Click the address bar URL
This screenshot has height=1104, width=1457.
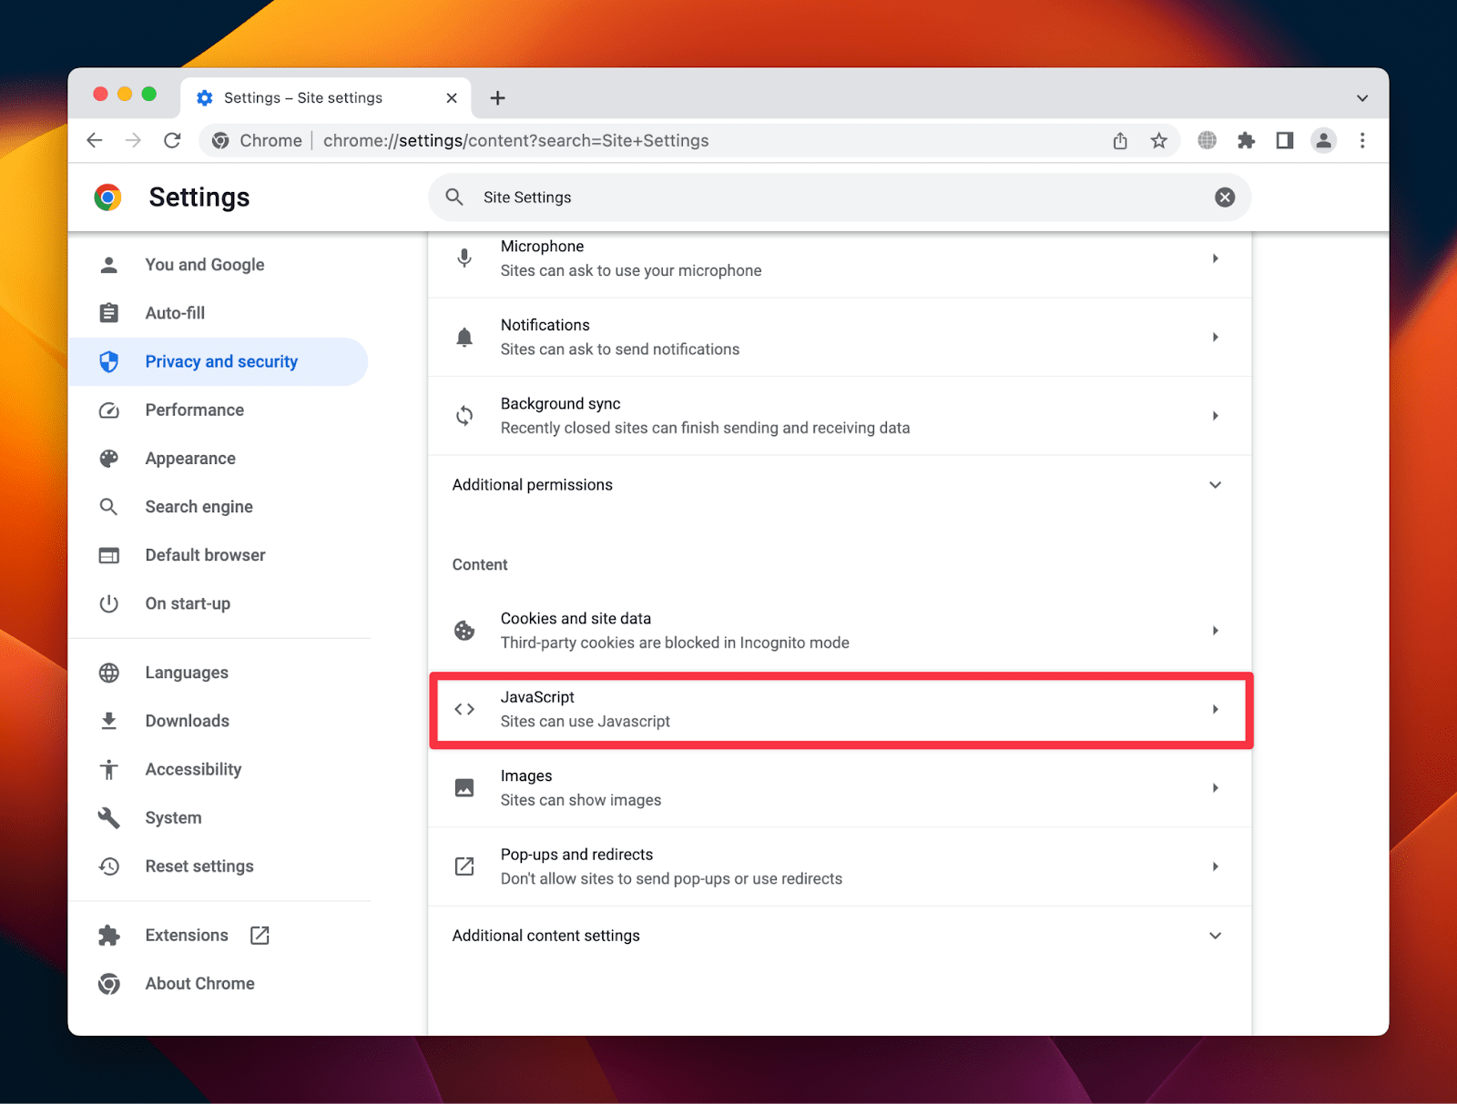point(515,140)
